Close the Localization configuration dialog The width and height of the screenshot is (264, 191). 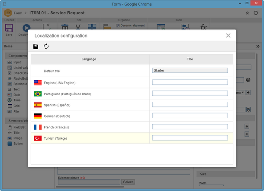[x=229, y=35]
